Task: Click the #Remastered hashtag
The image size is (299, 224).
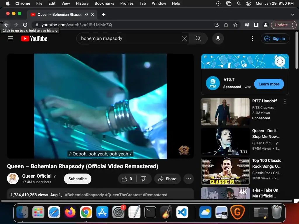Action: 155,195
